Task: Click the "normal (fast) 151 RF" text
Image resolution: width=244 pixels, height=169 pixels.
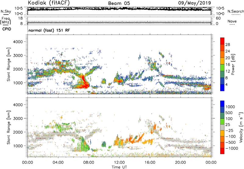Action: coord(49,30)
